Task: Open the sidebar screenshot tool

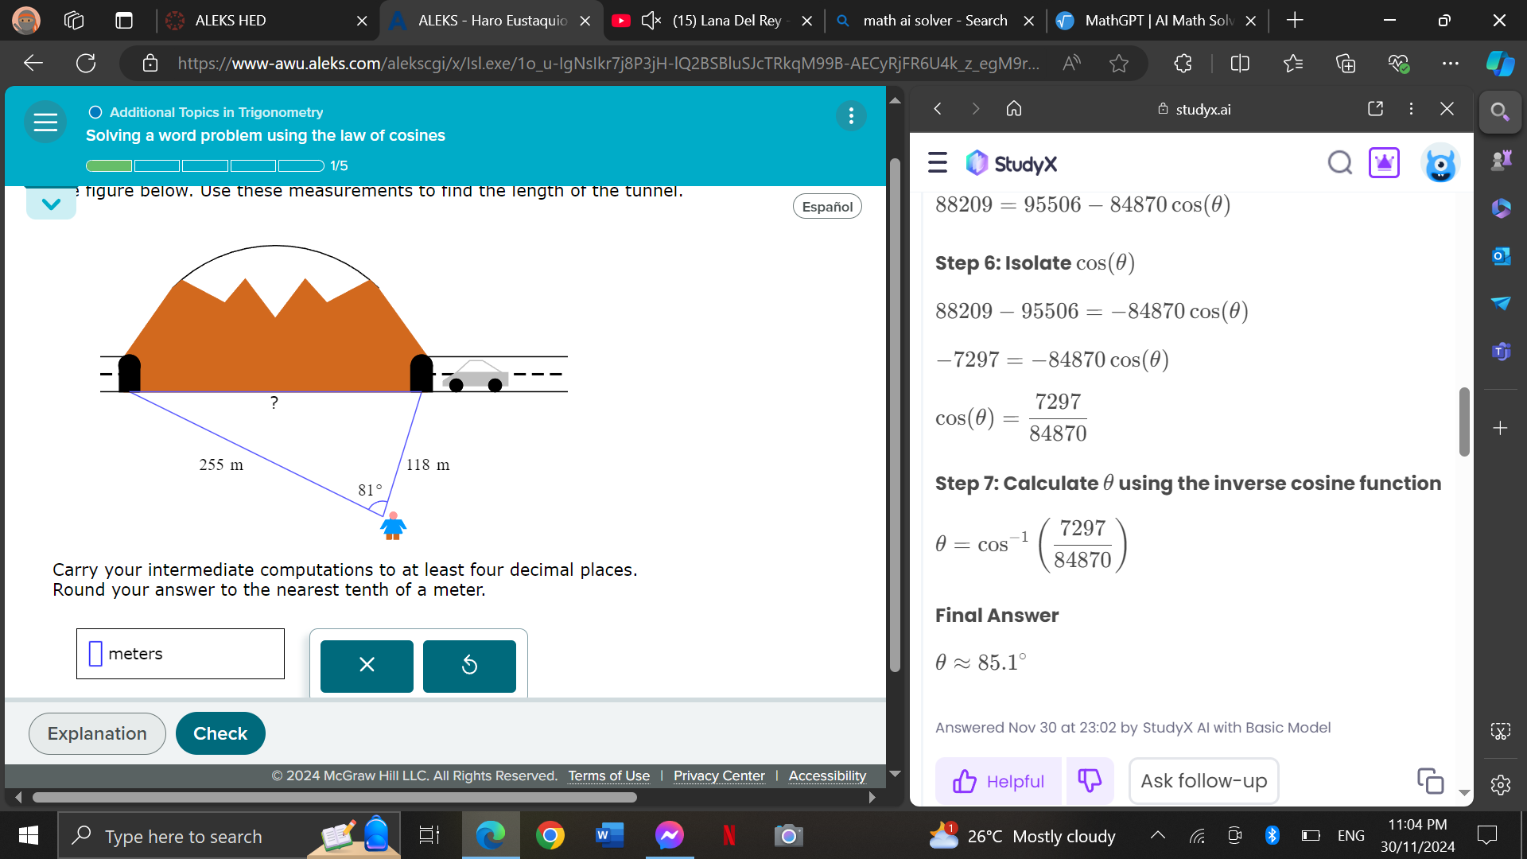Action: 1501,732
